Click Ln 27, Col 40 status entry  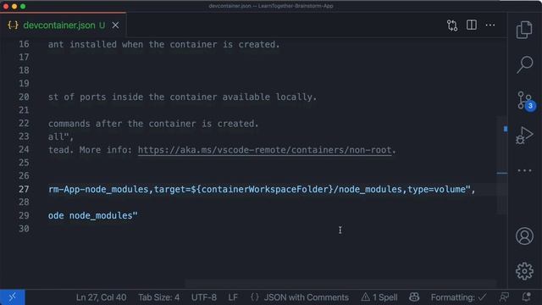[101, 297]
